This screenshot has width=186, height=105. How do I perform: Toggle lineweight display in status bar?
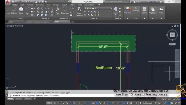(x=94, y=103)
